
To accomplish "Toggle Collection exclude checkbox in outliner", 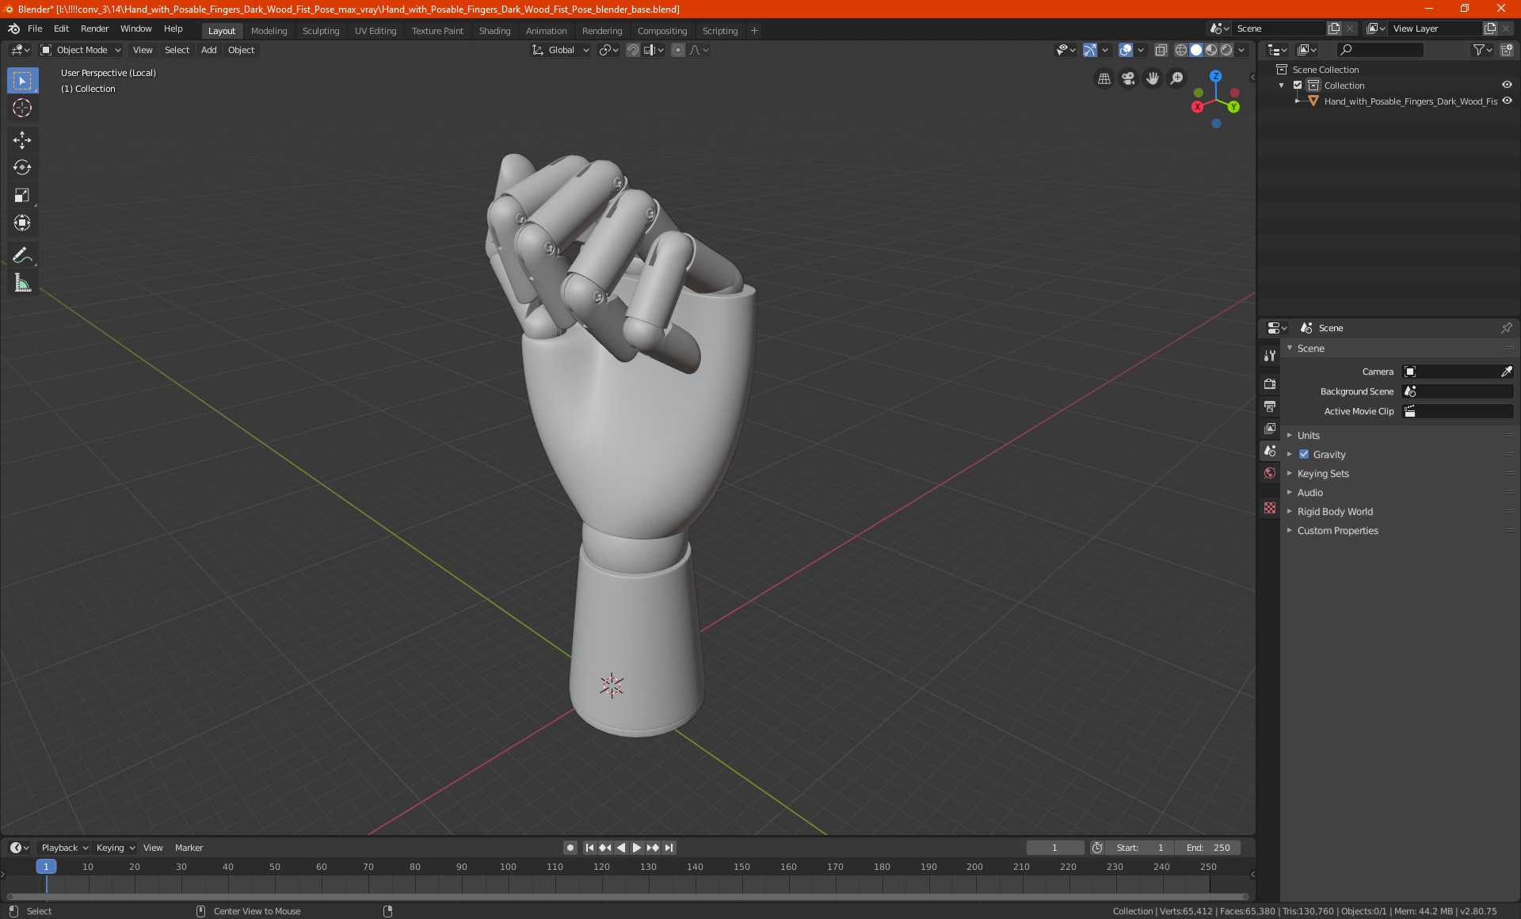I will point(1298,86).
